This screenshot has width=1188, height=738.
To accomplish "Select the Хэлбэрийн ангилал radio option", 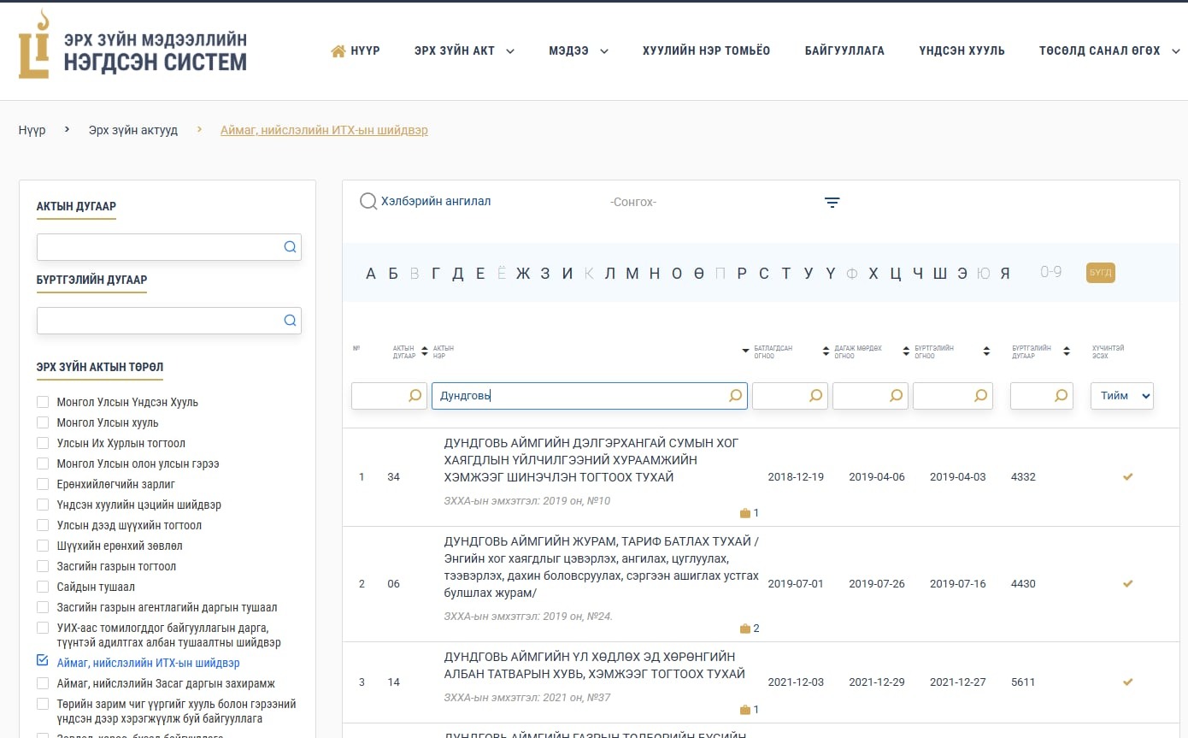I will 368,202.
